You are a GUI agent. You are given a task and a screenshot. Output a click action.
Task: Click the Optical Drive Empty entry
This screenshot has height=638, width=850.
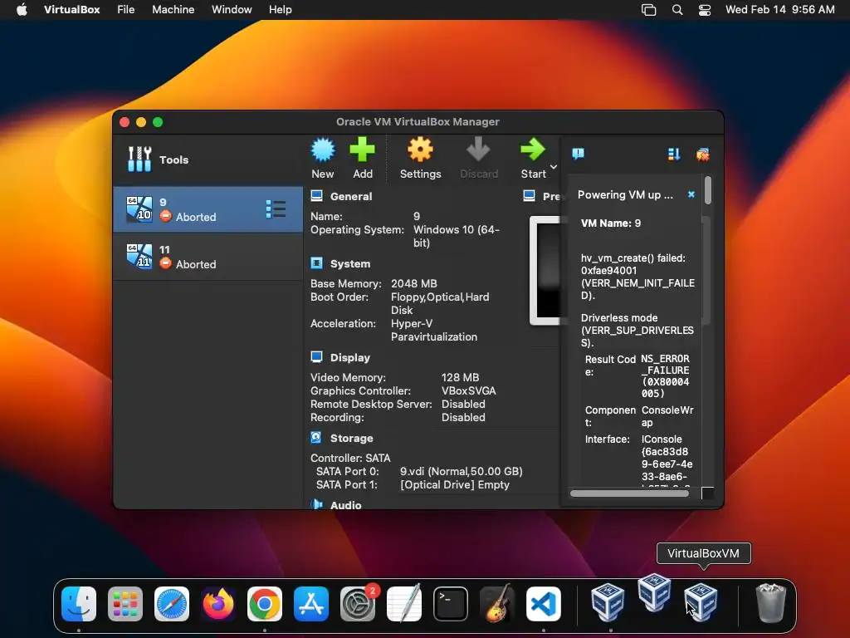coord(455,484)
